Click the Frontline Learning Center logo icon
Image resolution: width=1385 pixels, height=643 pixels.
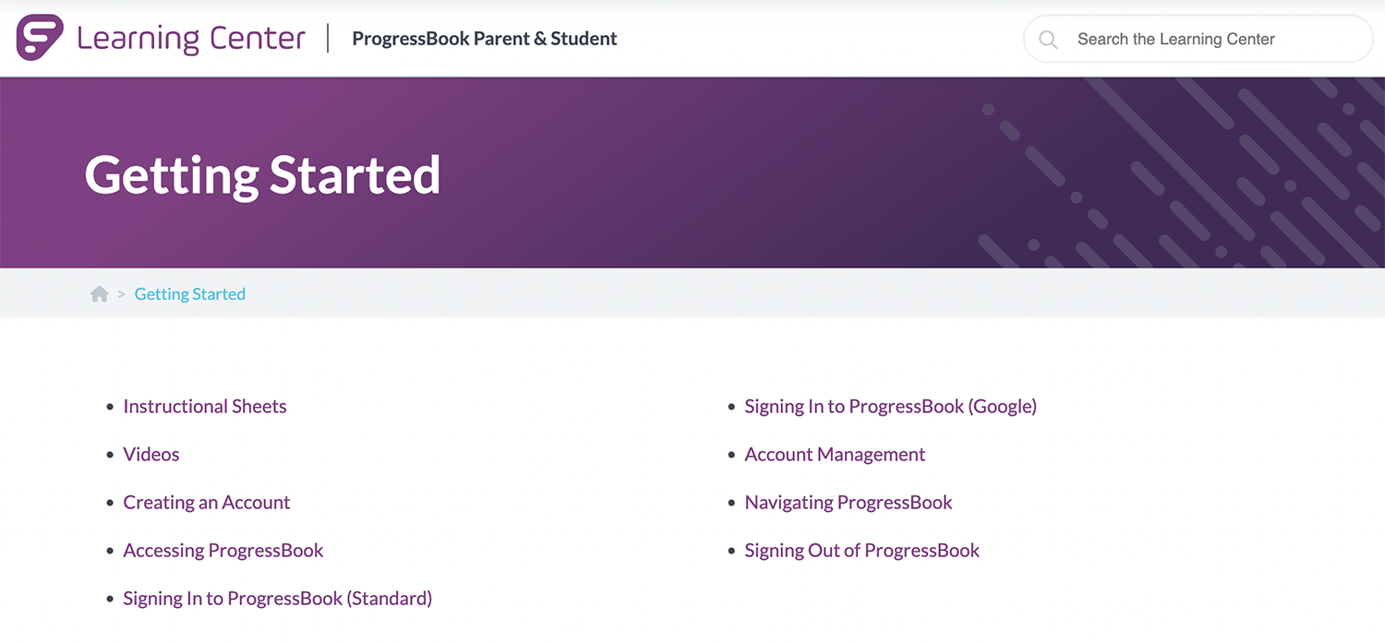coord(41,38)
